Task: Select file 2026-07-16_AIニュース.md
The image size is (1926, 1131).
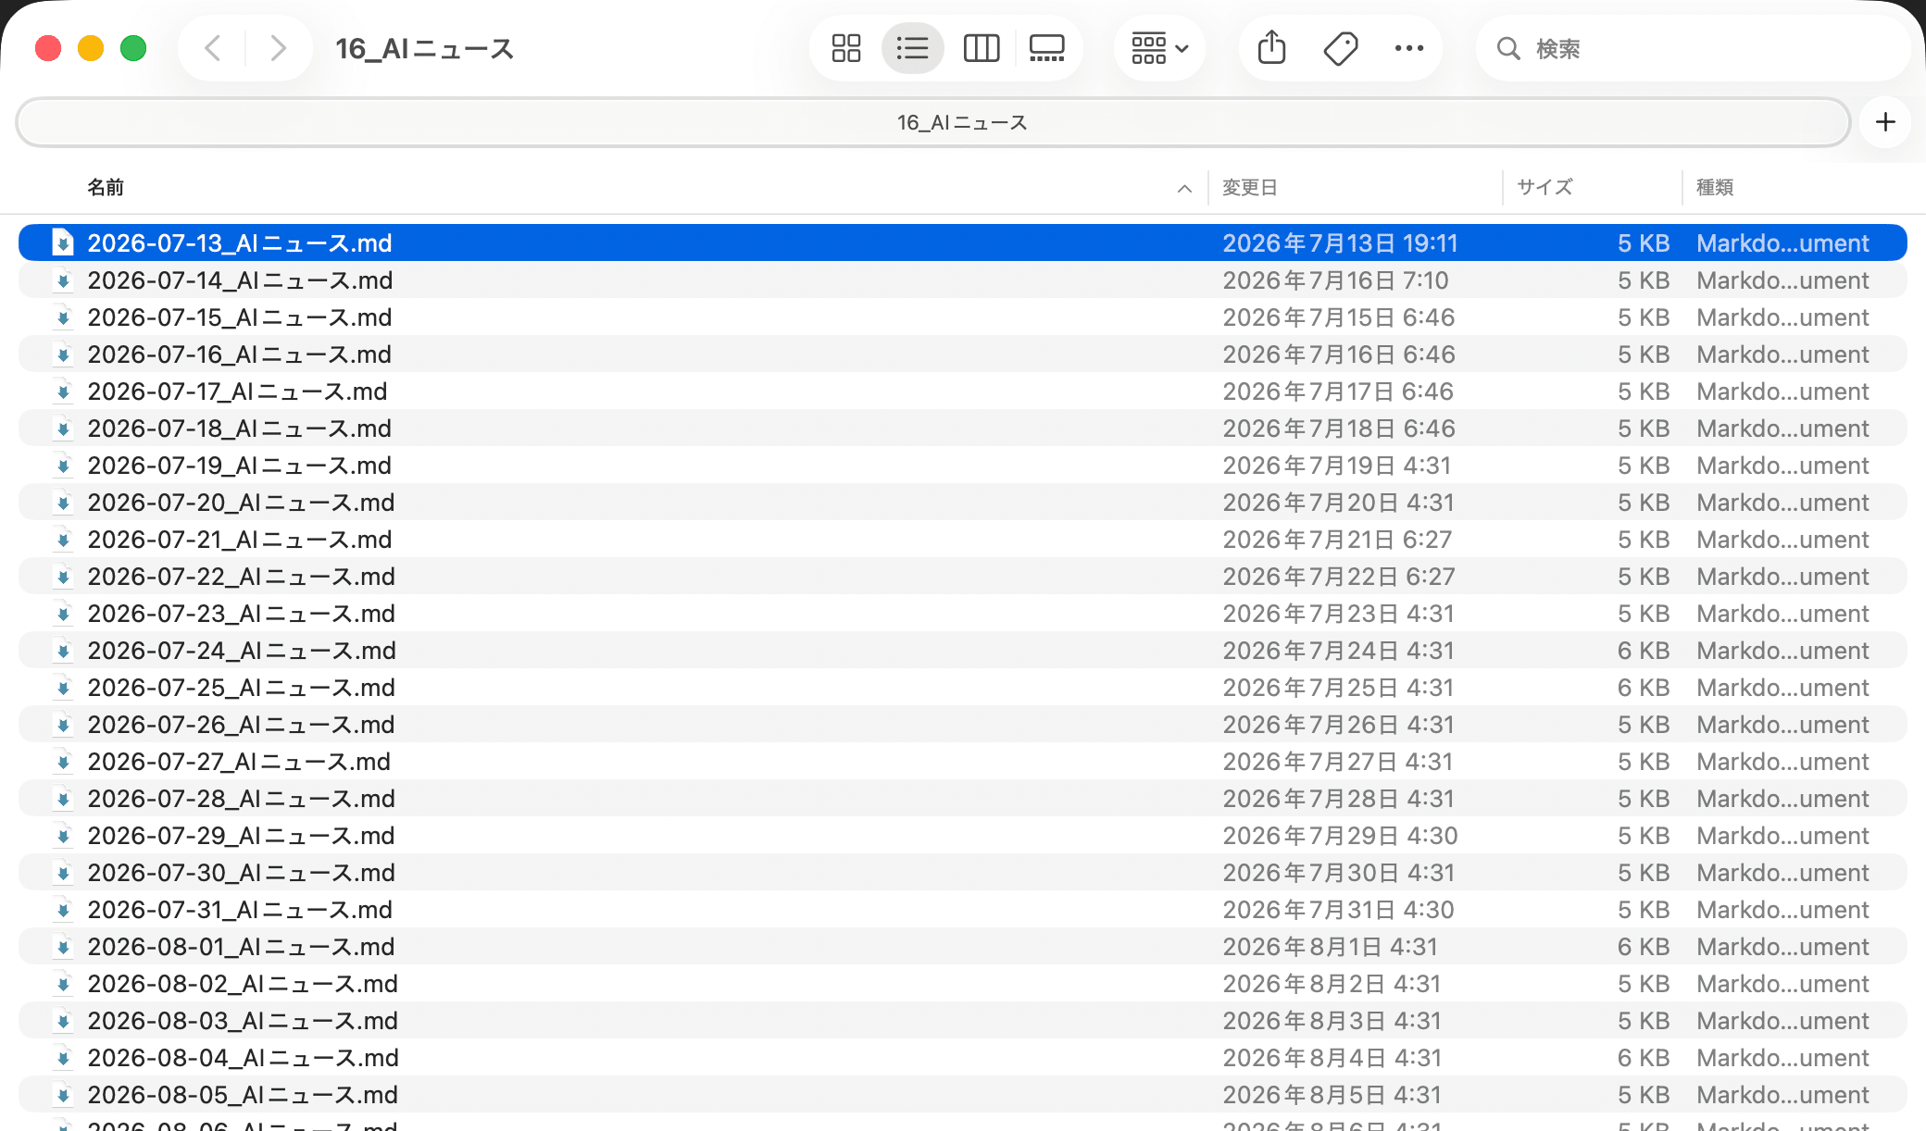Action: point(963,354)
